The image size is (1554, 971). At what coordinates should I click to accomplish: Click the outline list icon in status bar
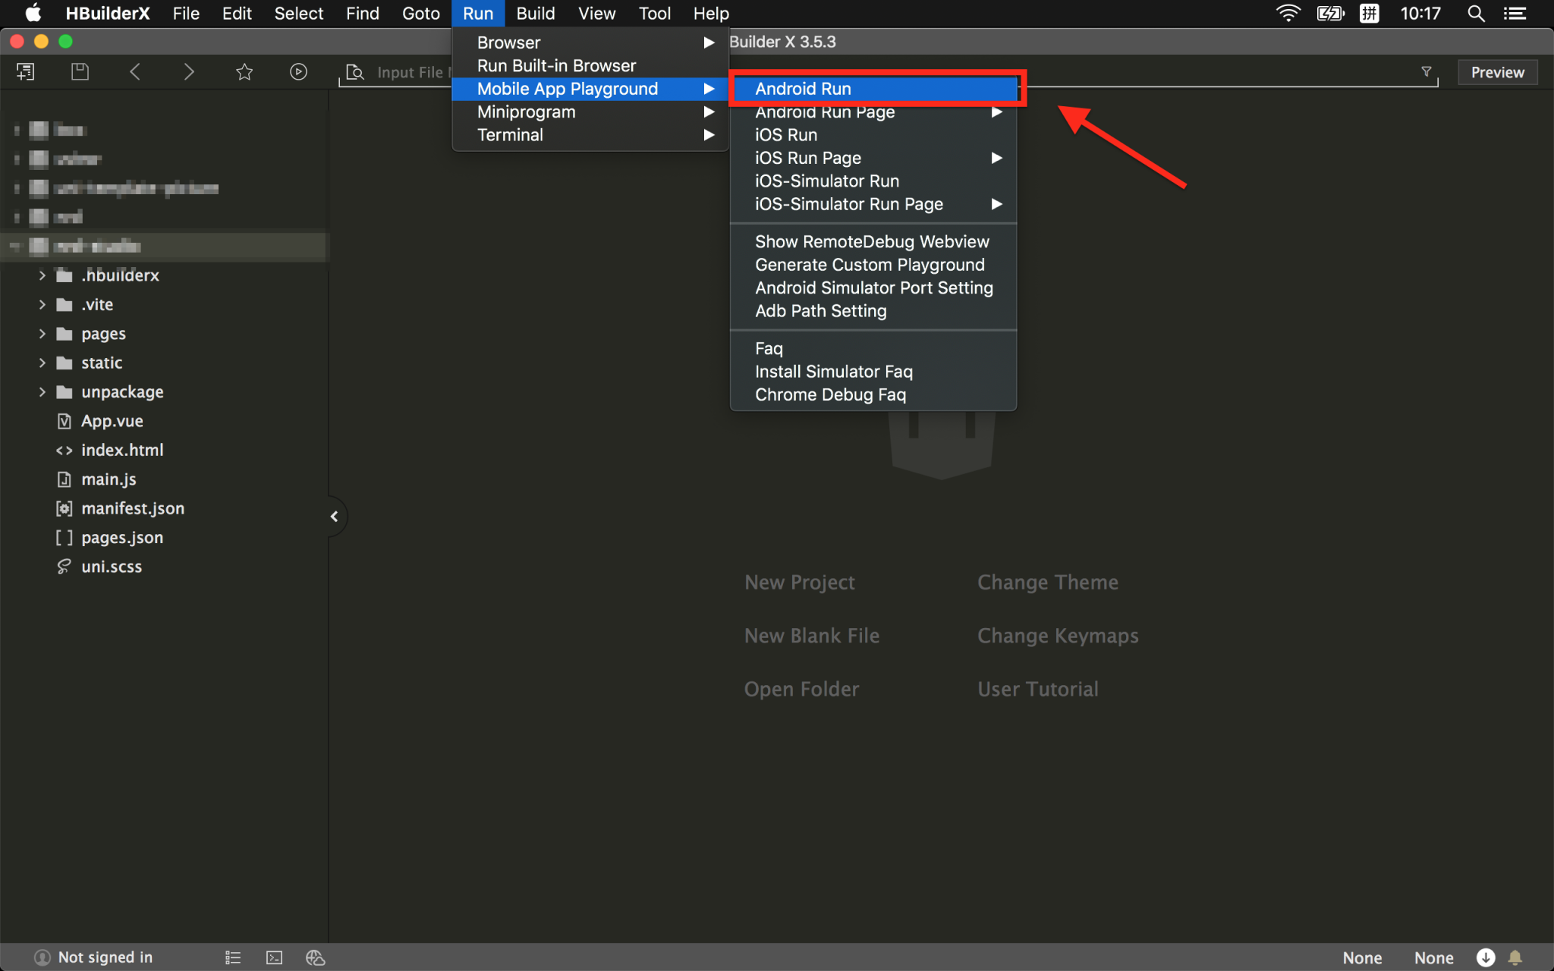point(233,957)
